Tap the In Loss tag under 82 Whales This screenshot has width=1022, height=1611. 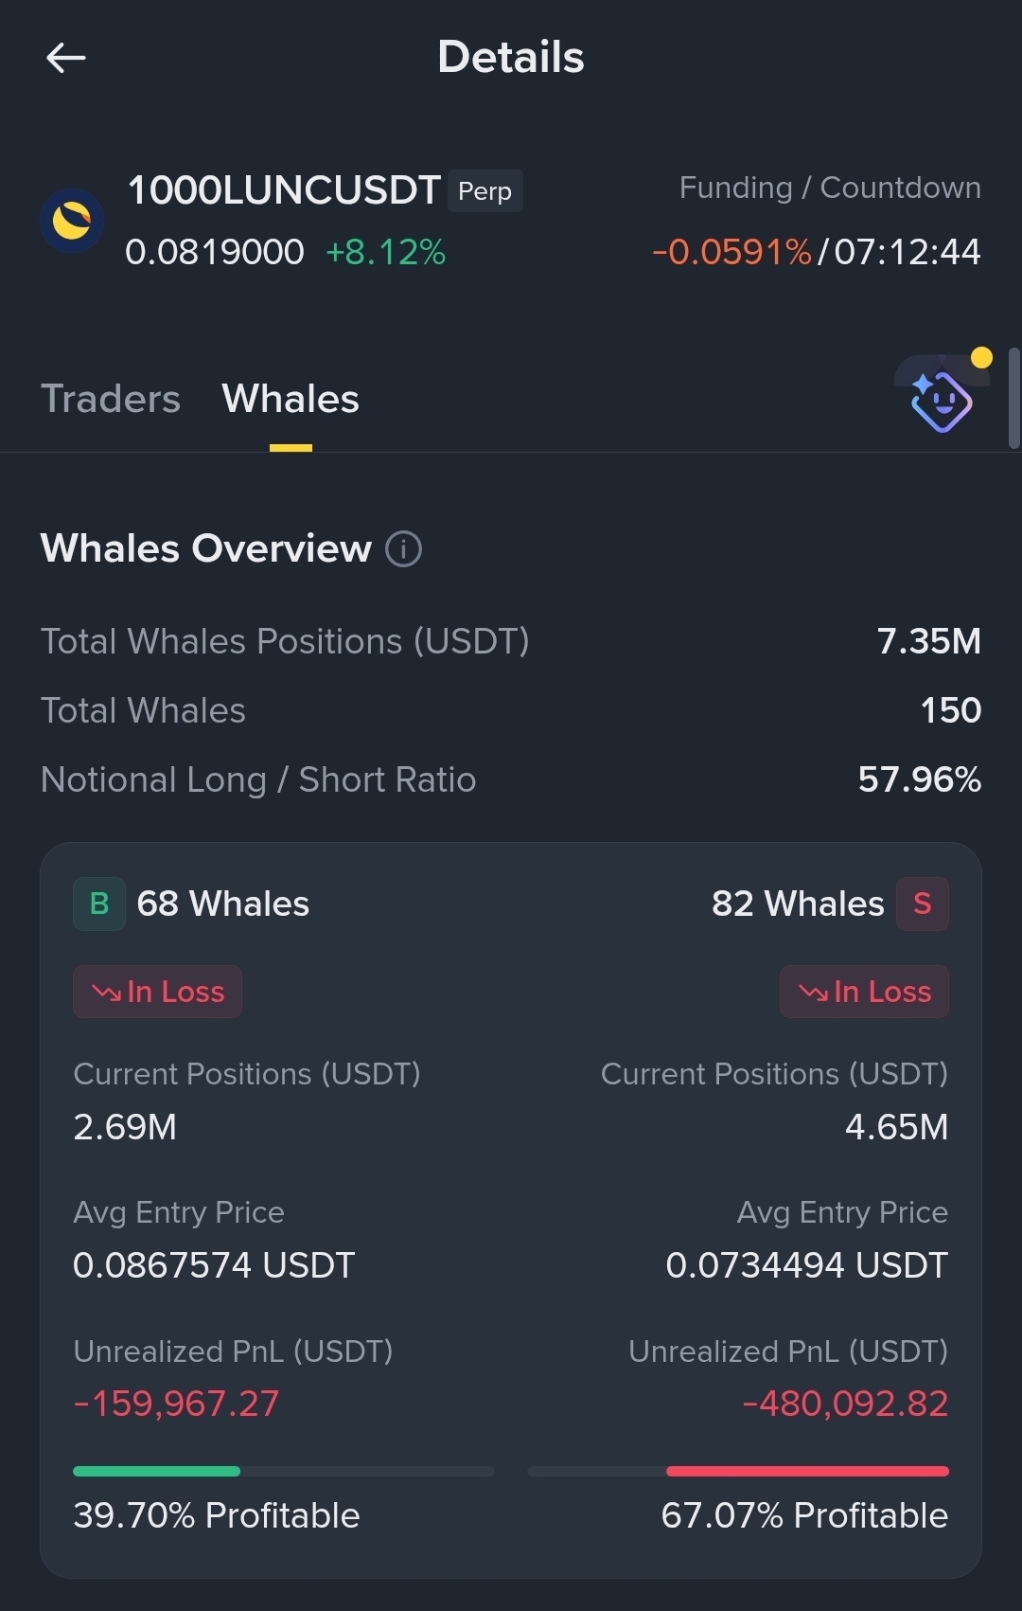tap(864, 992)
